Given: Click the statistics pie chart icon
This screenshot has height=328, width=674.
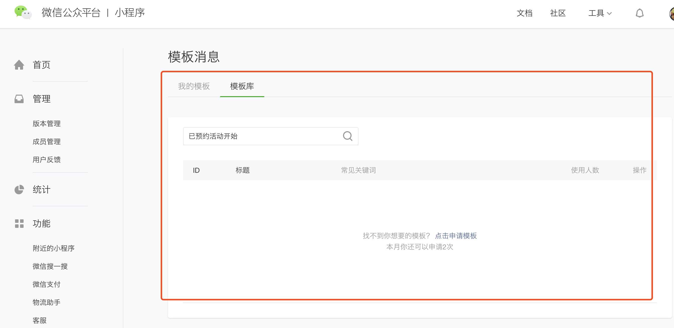Looking at the screenshot, I should pos(19,190).
